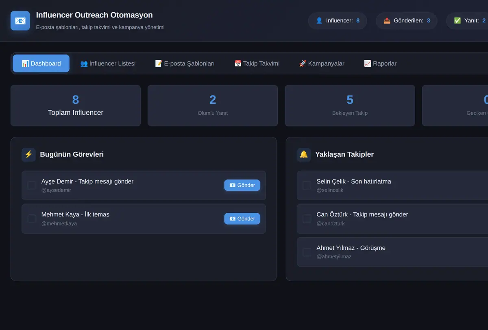This screenshot has width=488, height=330.
Task: Open the Influencer Listesi tab
Action: tap(108, 63)
